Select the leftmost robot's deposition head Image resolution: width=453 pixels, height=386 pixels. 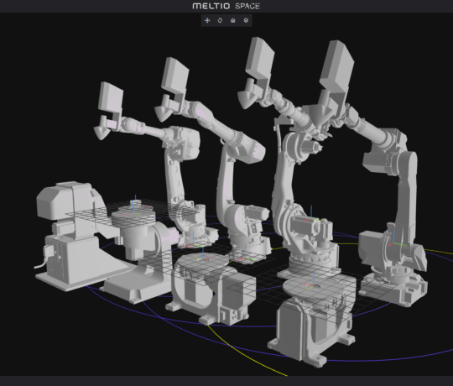coord(108,110)
